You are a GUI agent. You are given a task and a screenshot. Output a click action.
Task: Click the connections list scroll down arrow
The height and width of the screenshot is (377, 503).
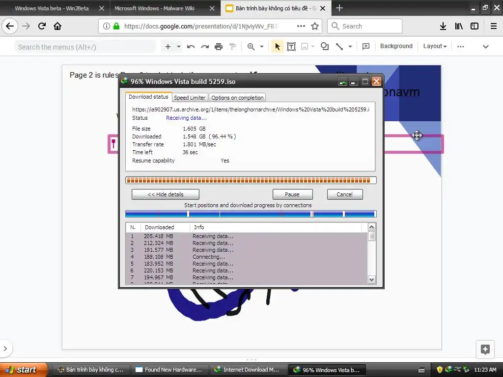371,279
